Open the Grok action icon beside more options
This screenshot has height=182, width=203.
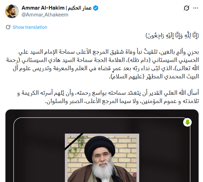pyautogui.click(x=187, y=8)
